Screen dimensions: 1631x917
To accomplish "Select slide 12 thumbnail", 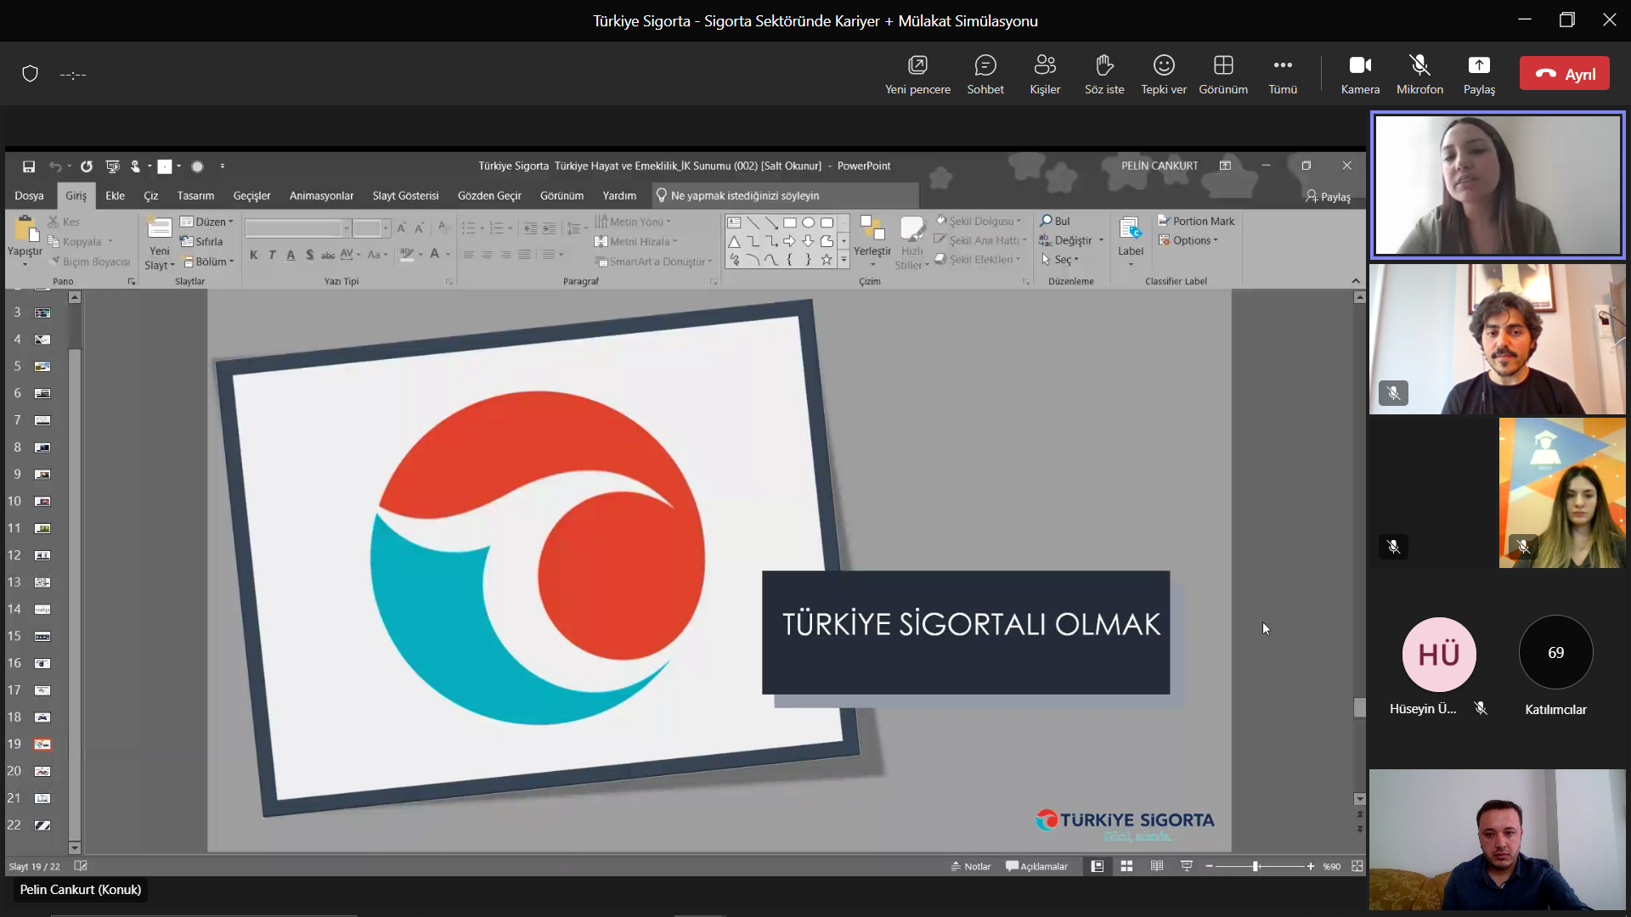I will (42, 555).
